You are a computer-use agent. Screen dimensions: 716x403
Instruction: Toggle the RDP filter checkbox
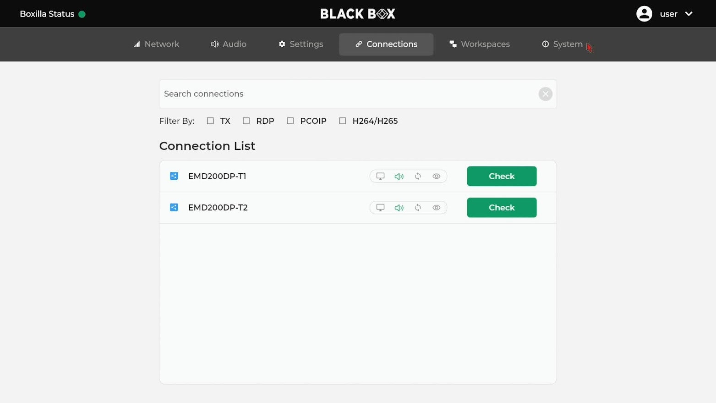tap(246, 121)
